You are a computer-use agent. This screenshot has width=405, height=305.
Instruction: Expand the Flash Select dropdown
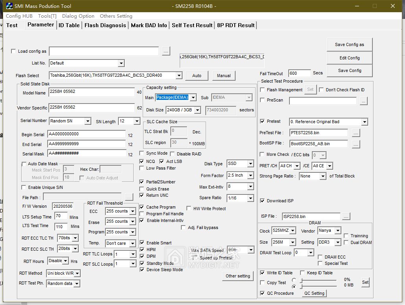(x=179, y=76)
